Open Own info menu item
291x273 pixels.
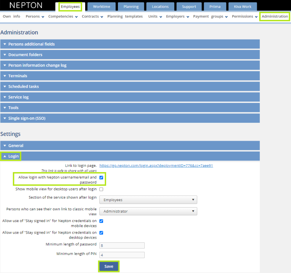point(11,16)
